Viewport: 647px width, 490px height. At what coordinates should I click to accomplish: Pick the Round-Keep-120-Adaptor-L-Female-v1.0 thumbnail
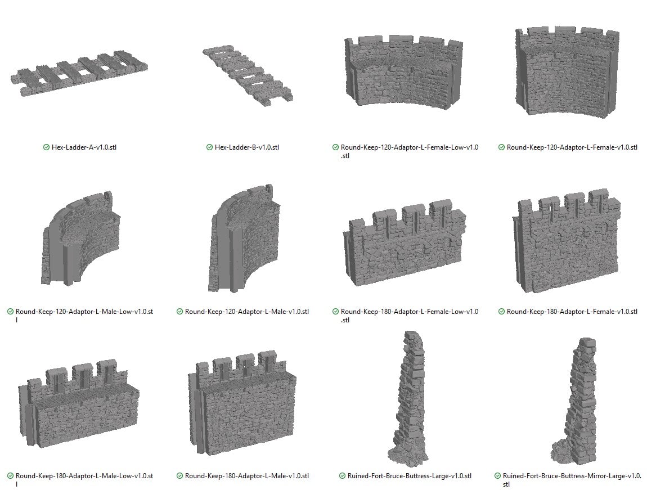tap(567, 70)
